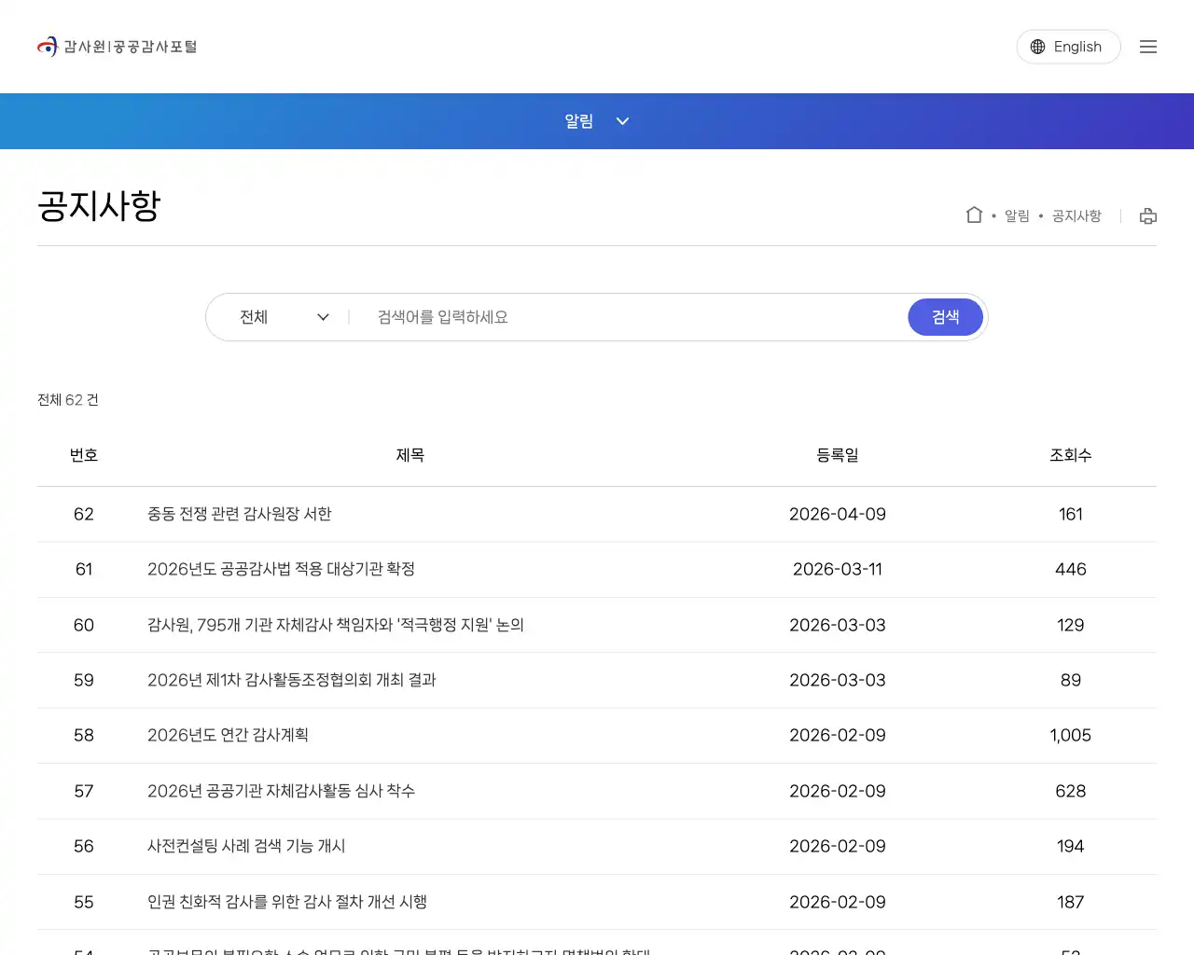Expand the 알림 navigation dropdown

coord(597,121)
